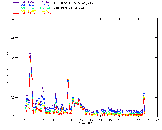Click the y-axis label 0.8
The height and width of the screenshot is (130, 162).
(x=12, y=38)
